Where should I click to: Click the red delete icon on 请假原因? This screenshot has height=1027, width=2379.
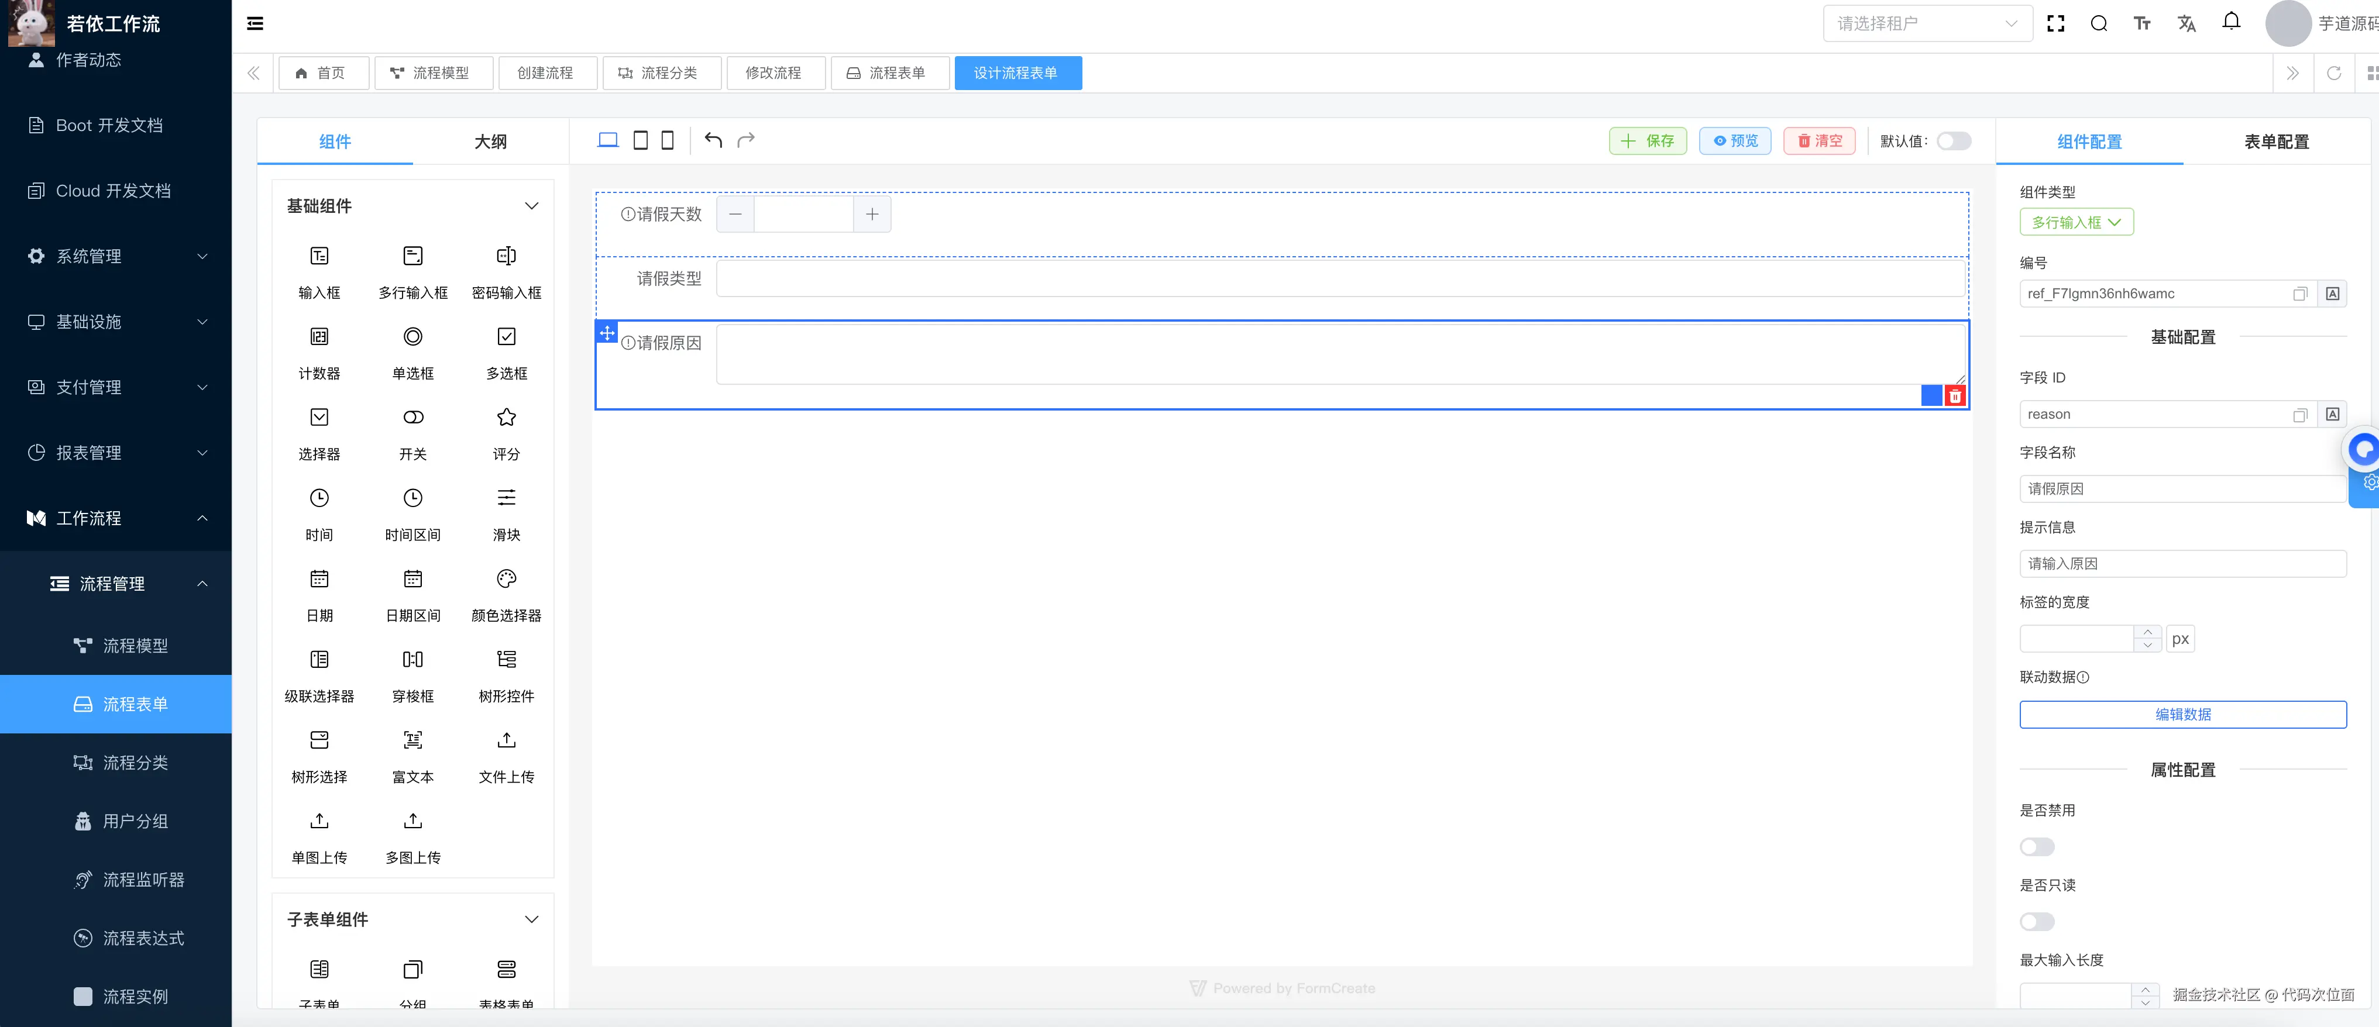[1955, 397]
